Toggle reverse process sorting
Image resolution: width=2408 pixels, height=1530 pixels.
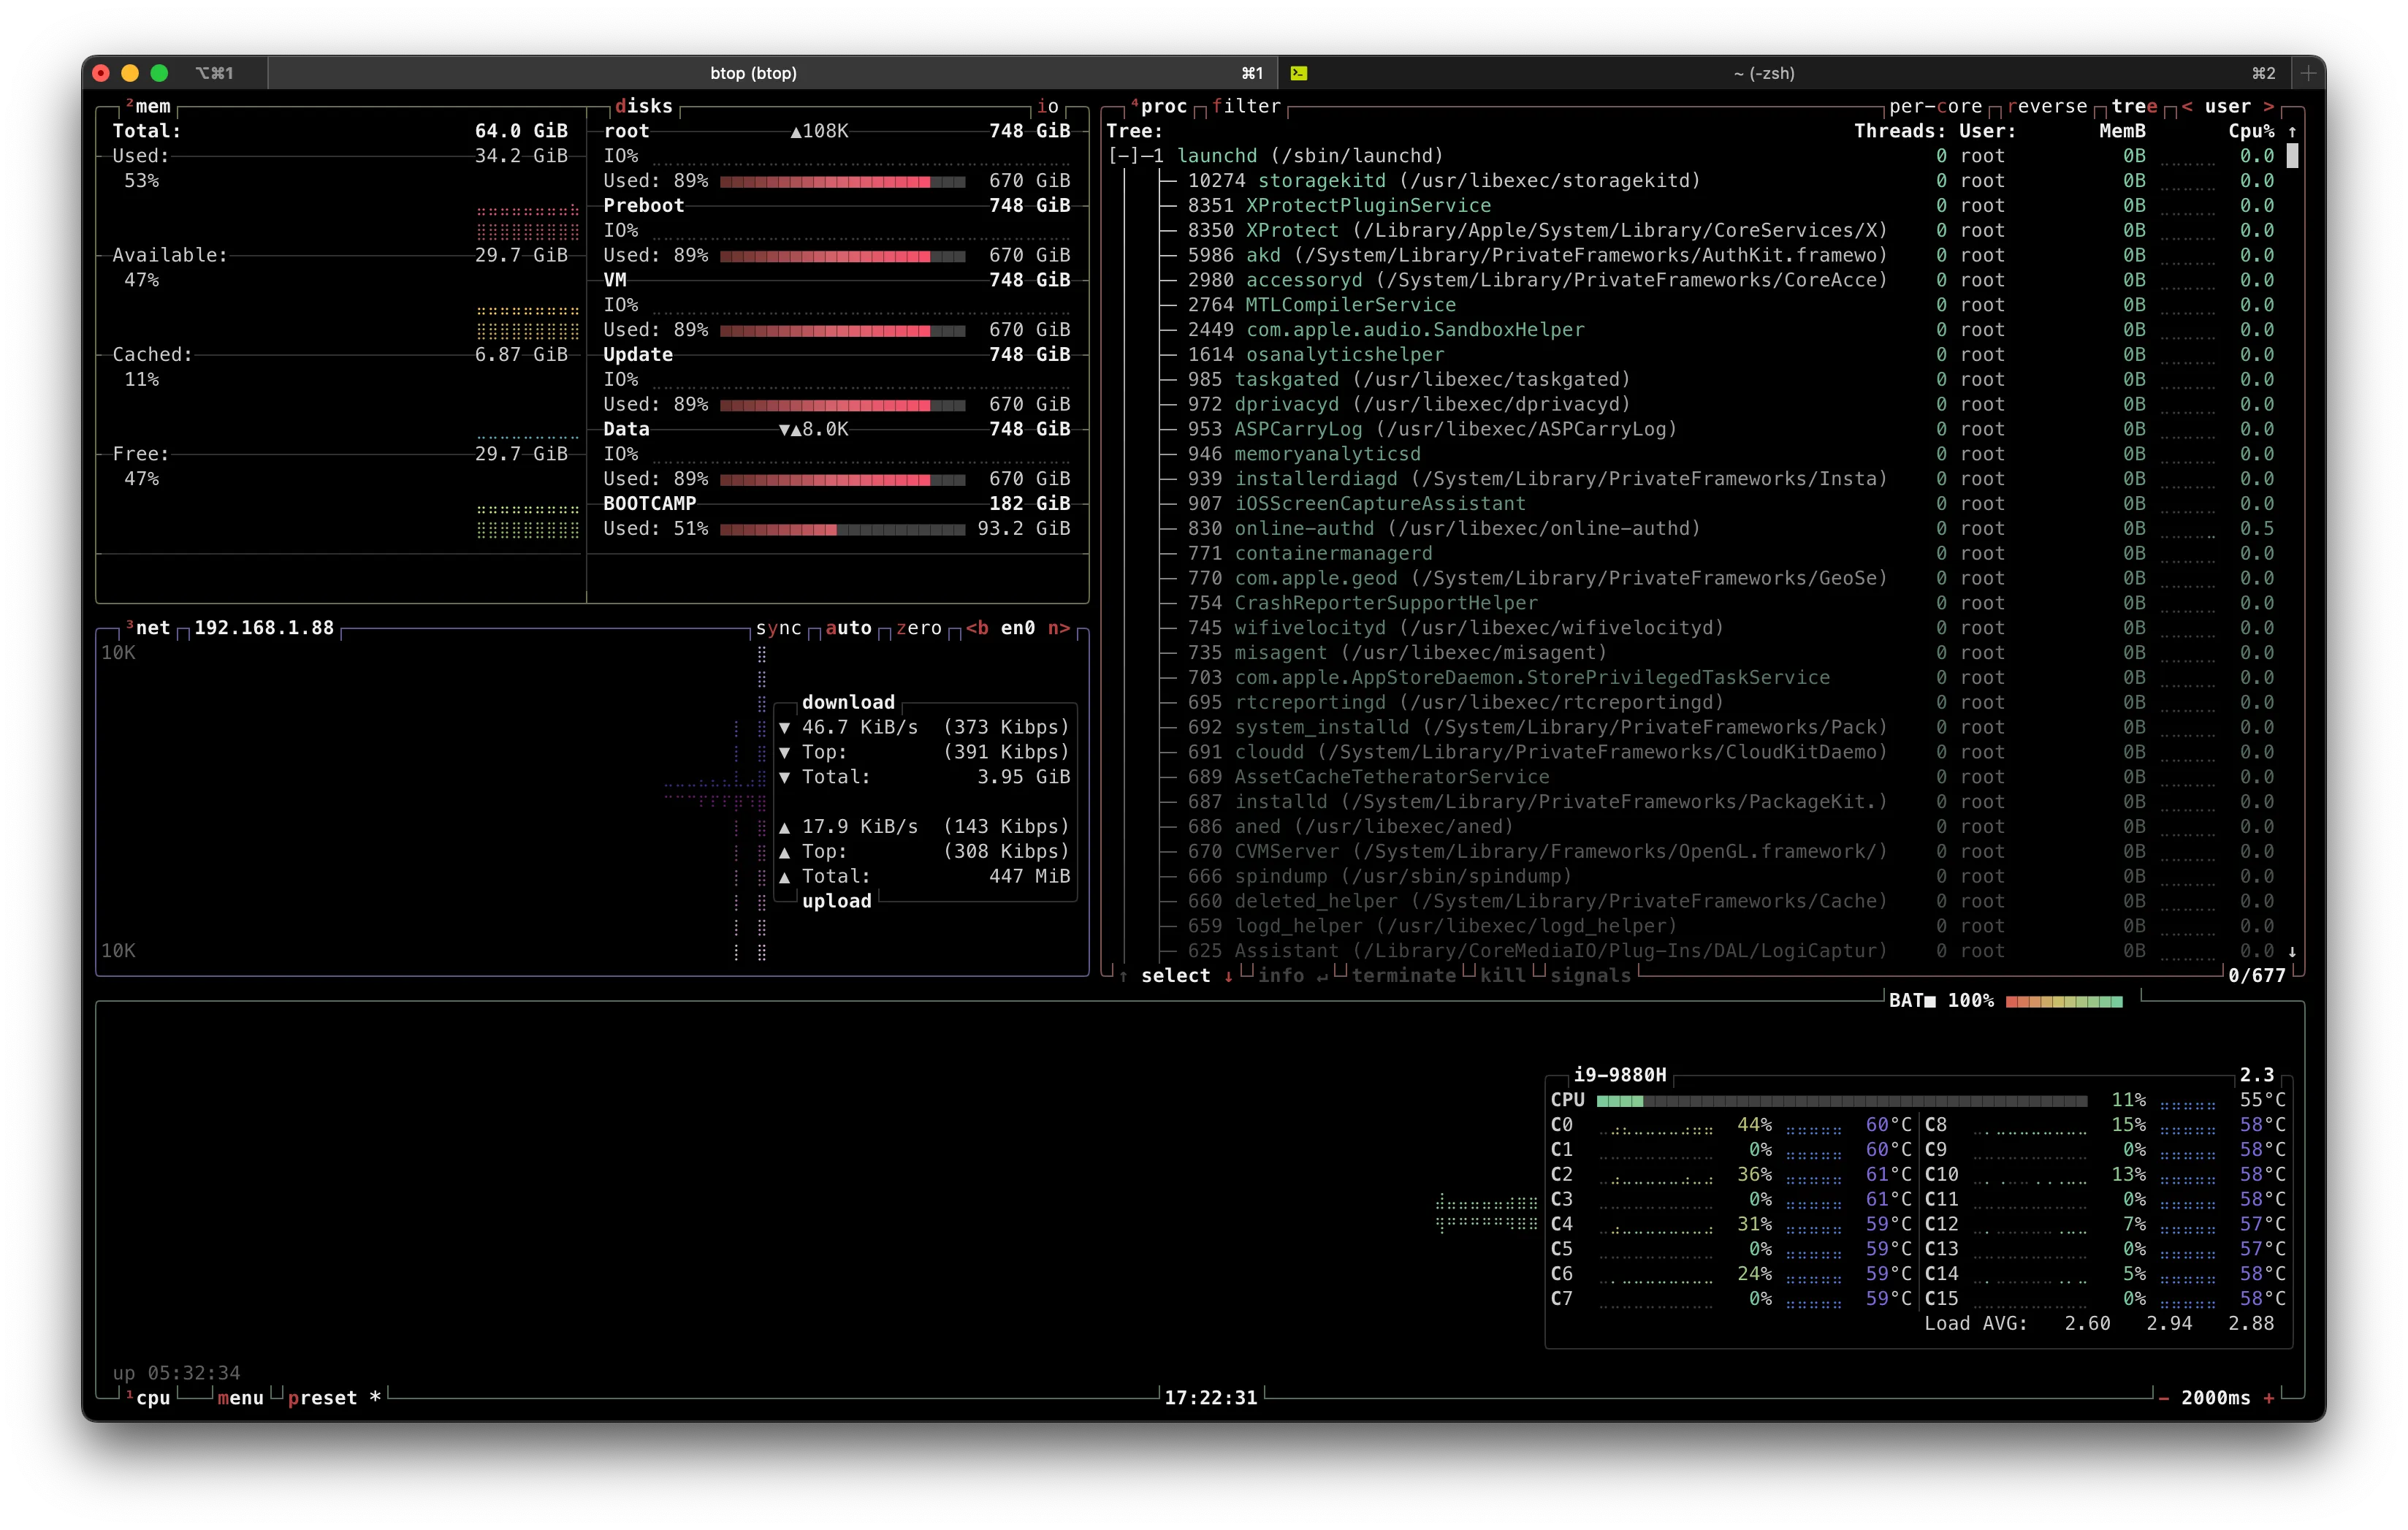[2046, 106]
